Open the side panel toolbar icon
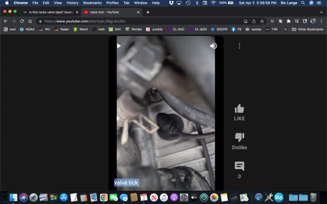The height and width of the screenshot is (204, 327). pyautogui.click(x=305, y=21)
